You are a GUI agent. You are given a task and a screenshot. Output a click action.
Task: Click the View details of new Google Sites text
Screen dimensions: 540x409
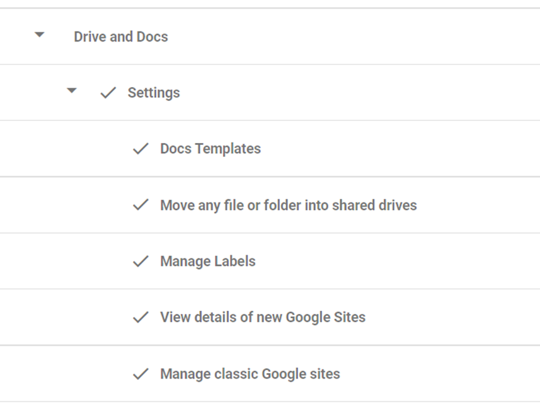[263, 317]
